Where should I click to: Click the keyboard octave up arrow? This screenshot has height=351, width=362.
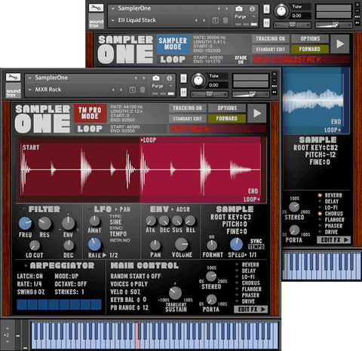pyautogui.click(x=8, y=328)
